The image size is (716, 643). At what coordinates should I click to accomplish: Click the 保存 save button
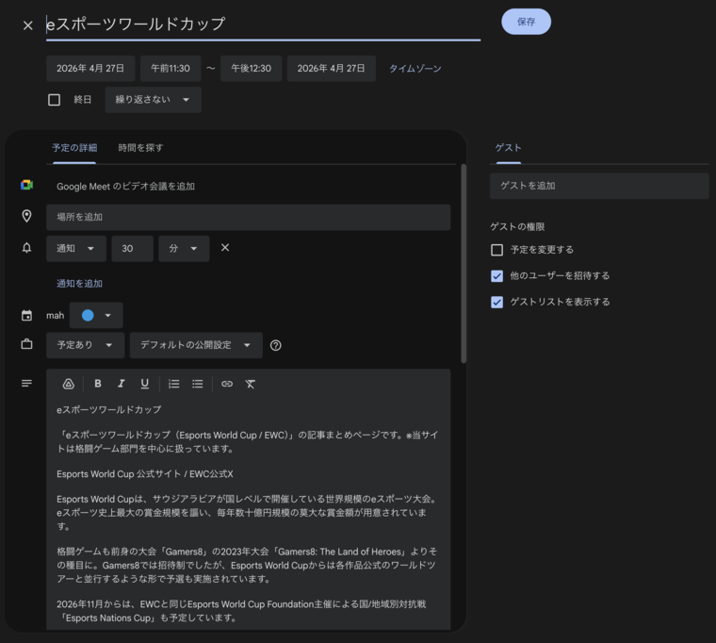pyautogui.click(x=526, y=22)
